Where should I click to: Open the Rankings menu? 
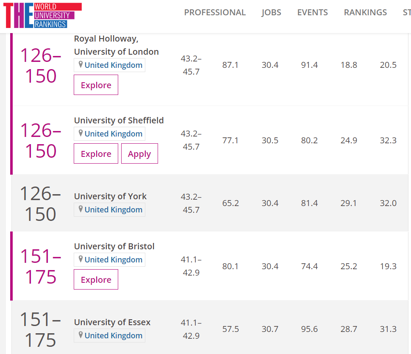point(365,13)
